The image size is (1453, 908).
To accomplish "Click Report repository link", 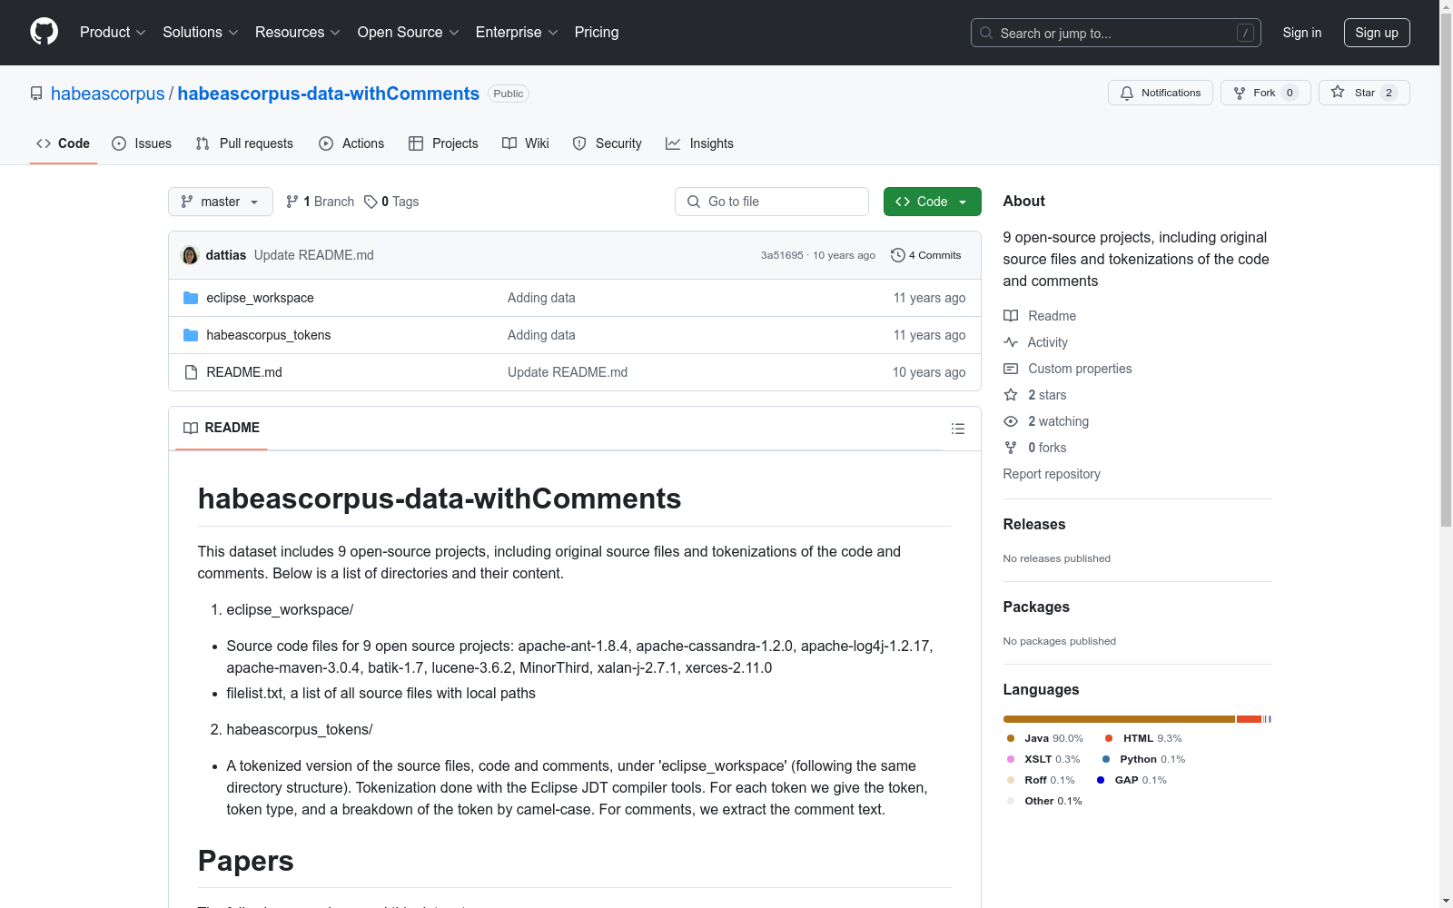I will point(1052,474).
